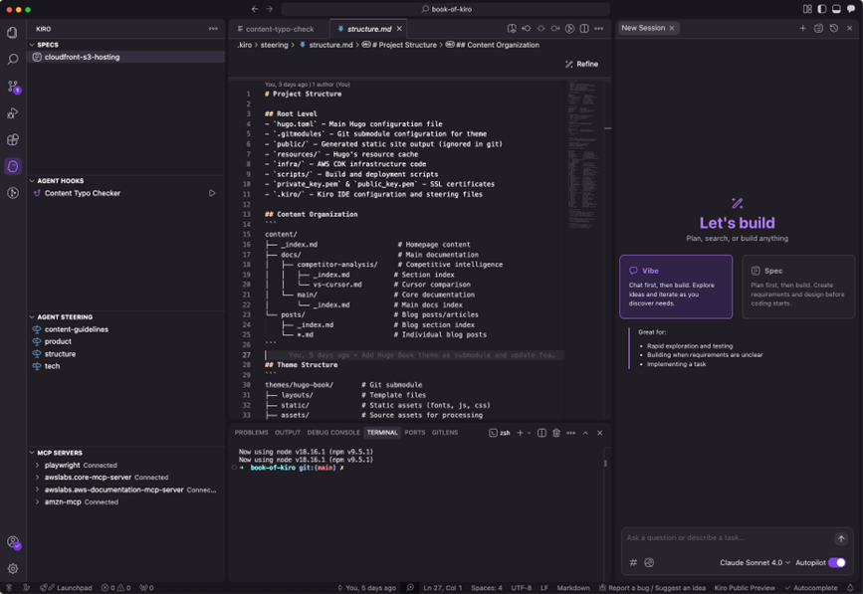Open the Extensions view icon
The height and width of the screenshot is (594, 863).
[13, 140]
